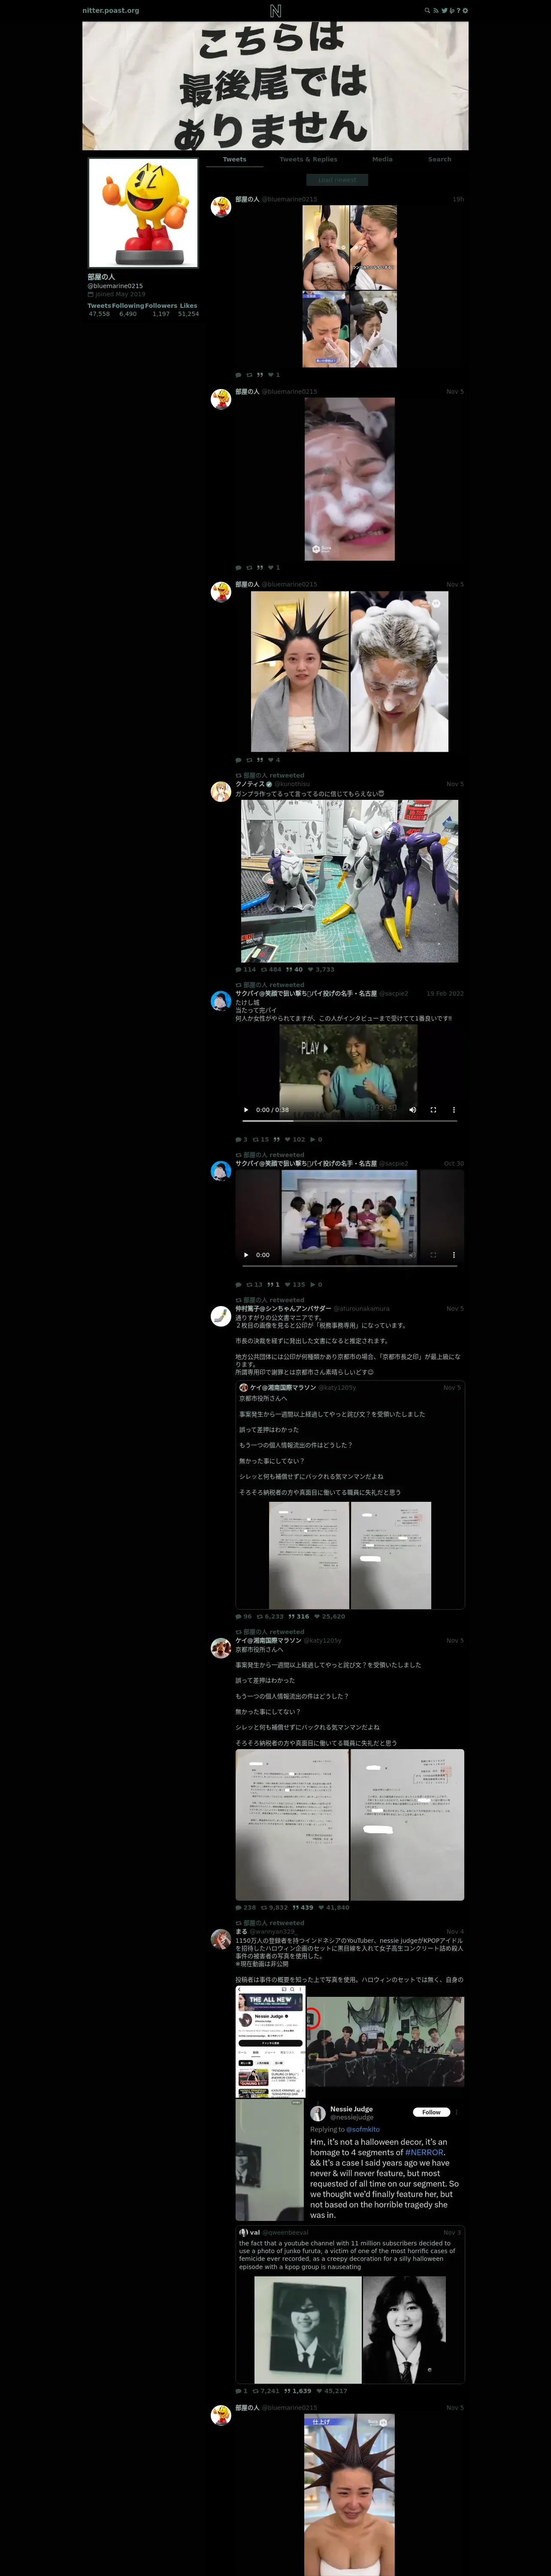The height and width of the screenshot is (2576, 551).
Task: Click the 1,639 quotes icon
Action: 287,2391
